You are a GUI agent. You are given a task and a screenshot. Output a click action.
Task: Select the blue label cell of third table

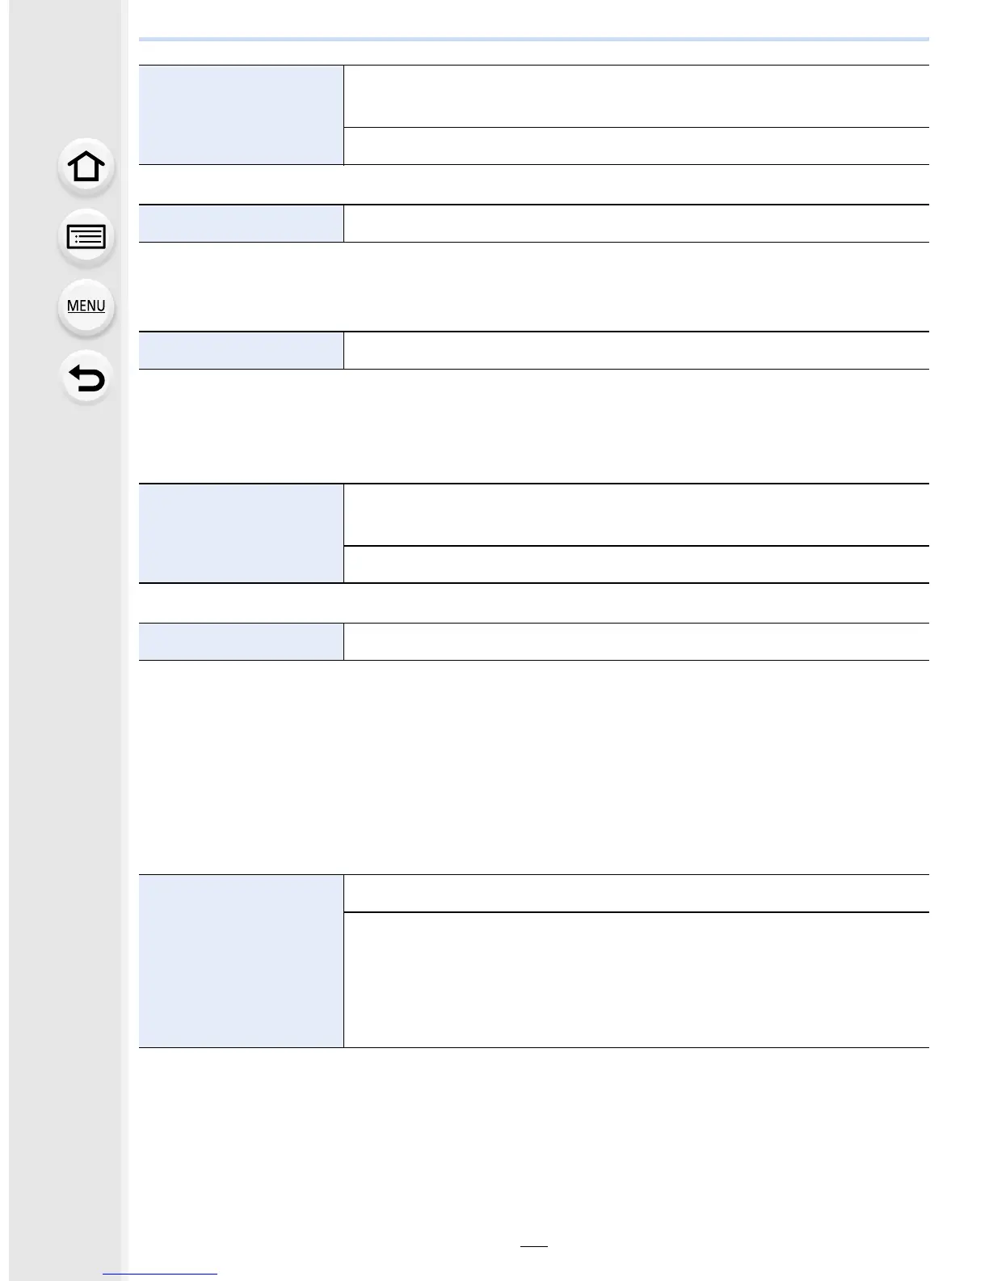[x=242, y=350]
